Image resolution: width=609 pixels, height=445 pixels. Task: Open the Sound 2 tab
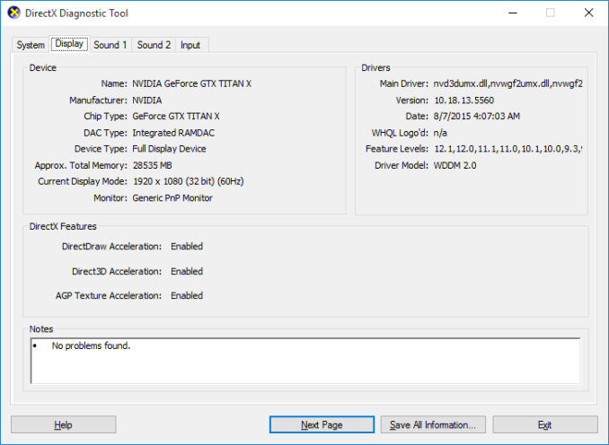154,45
